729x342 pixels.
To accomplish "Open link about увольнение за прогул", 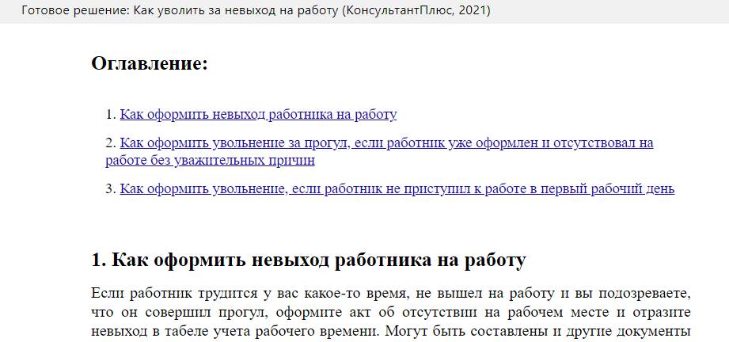I will (x=386, y=144).
